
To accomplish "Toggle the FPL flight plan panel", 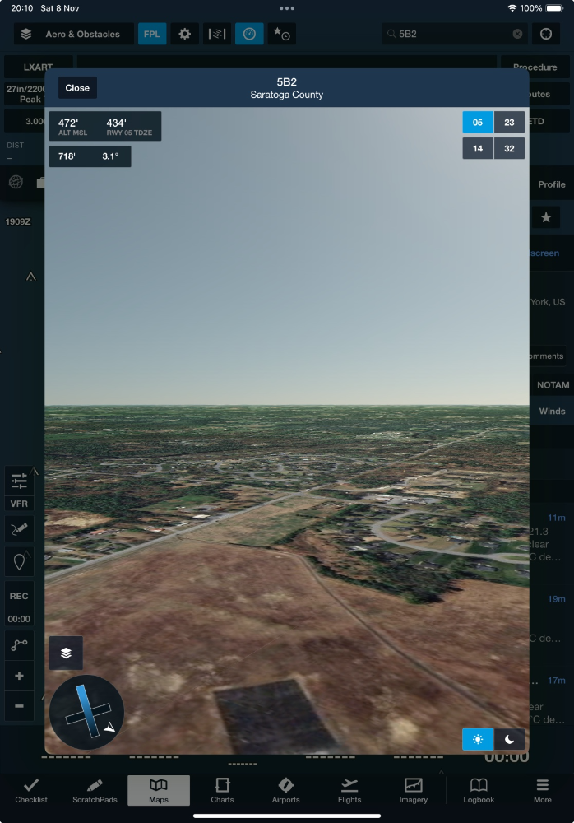I will [152, 34].
